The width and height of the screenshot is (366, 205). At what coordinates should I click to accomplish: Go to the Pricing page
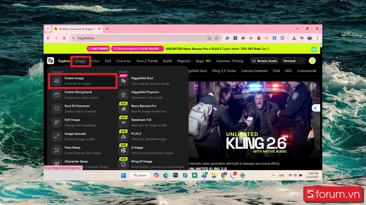click(x=238, y=61)
